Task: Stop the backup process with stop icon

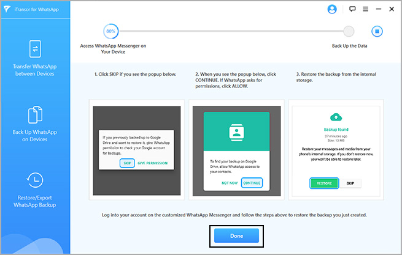Action: coord(377,32)
